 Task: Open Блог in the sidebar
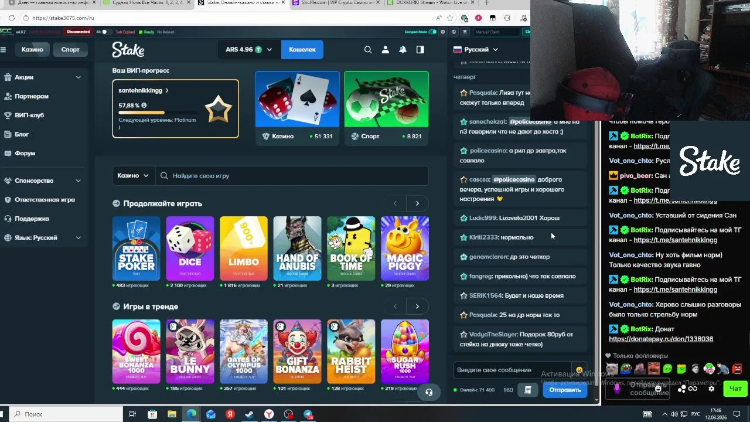(22, 134)
